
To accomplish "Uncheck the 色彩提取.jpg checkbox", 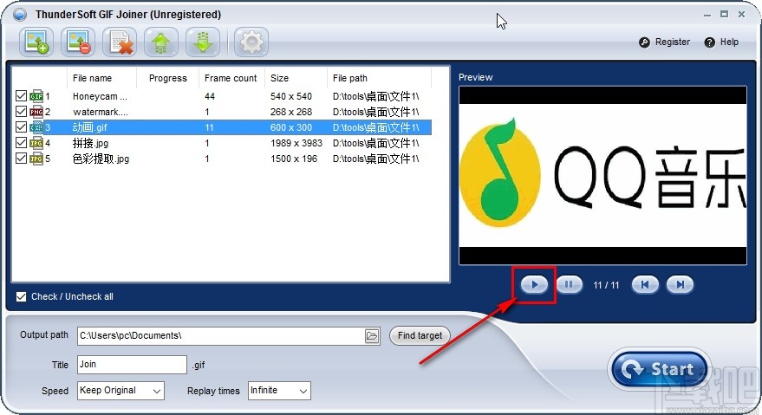I will (x=21, y=159).
